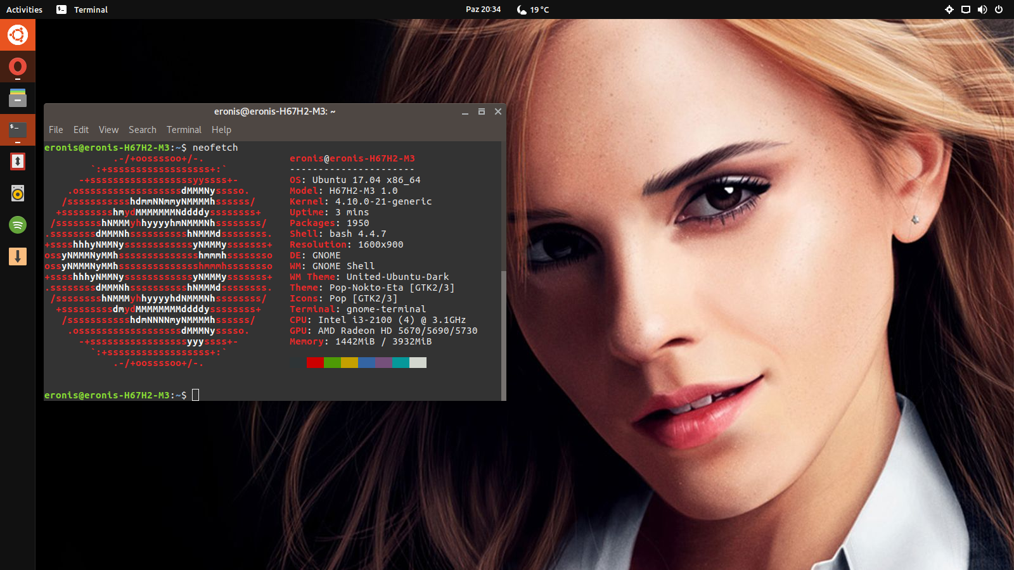Click the location crosshair indicator in top bar
The height and width of the screenshot is (570, 1014).
coord(949,9)
